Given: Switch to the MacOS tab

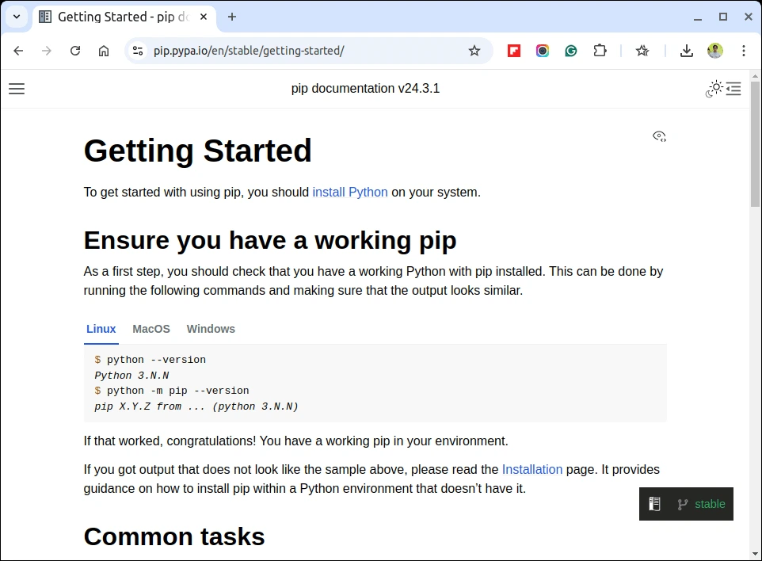Looking at the screenshot, I should pyautogui.click(x=151, y=329).
